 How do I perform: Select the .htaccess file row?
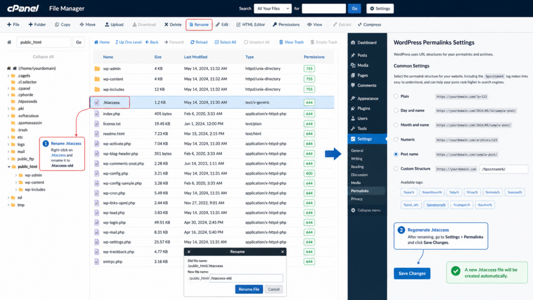(213, 103)
